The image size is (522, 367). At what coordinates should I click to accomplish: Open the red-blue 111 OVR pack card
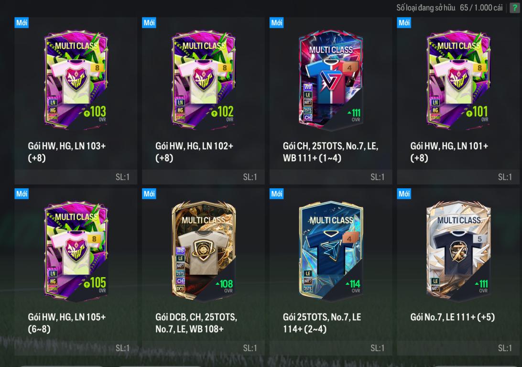(331, 80)
